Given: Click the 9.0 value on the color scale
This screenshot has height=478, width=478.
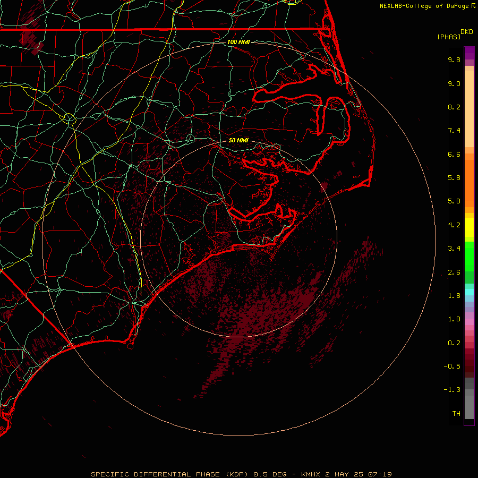Looking at the screenshot, I should 454,83.
